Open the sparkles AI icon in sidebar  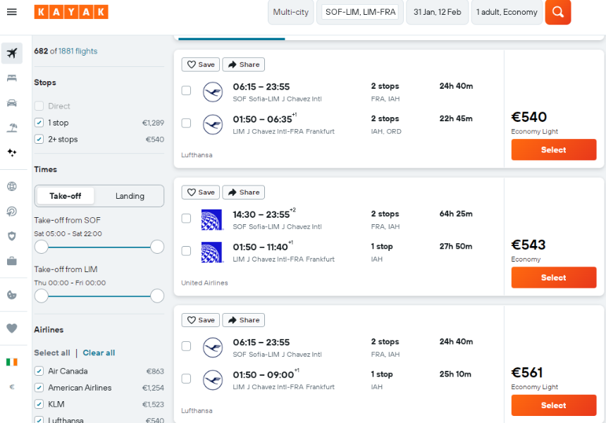[12, 152]
